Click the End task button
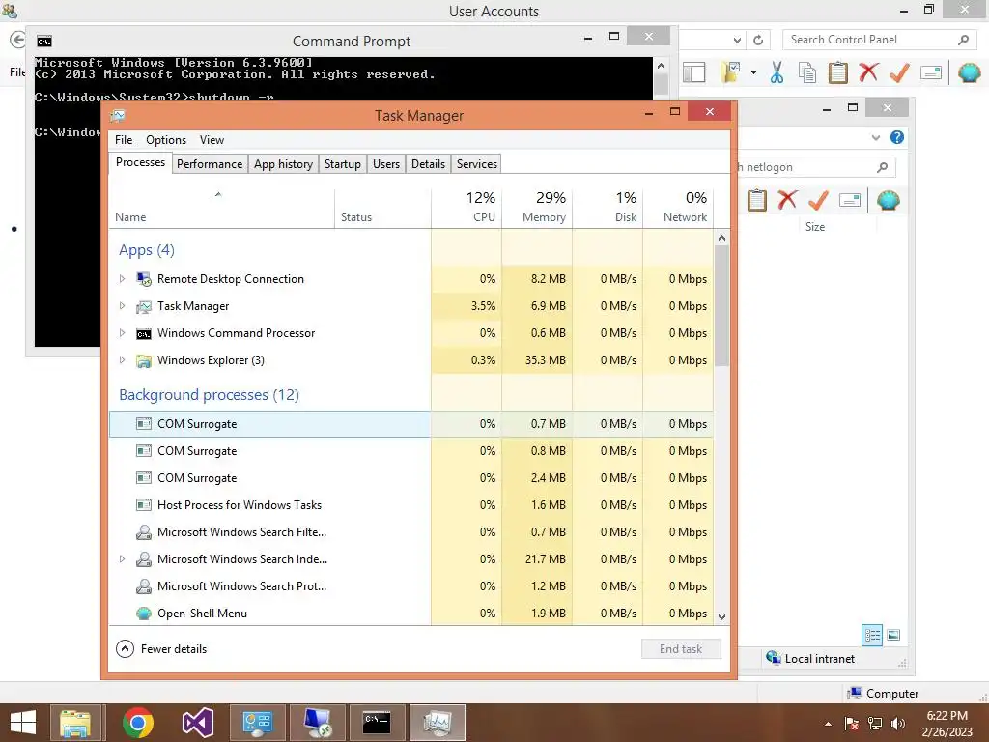 click(681, 648)
